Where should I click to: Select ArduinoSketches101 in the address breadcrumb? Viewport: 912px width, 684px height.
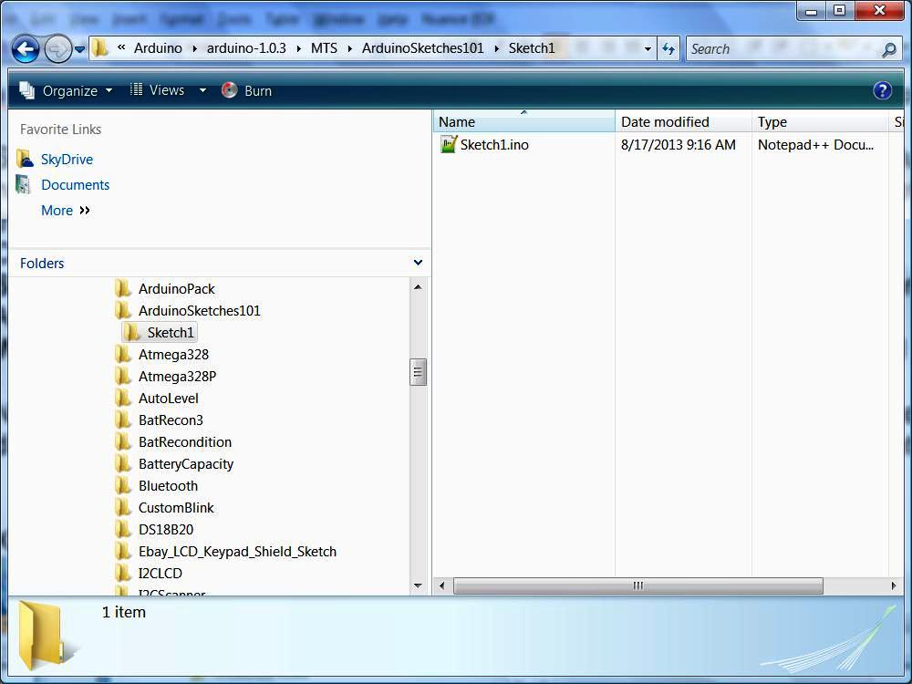click(423, 48)
